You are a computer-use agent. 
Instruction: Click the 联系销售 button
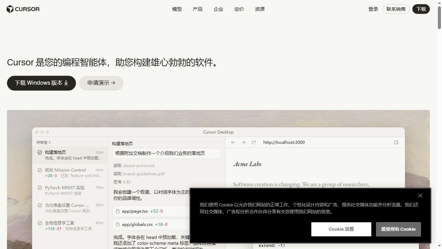click(396, 9)
